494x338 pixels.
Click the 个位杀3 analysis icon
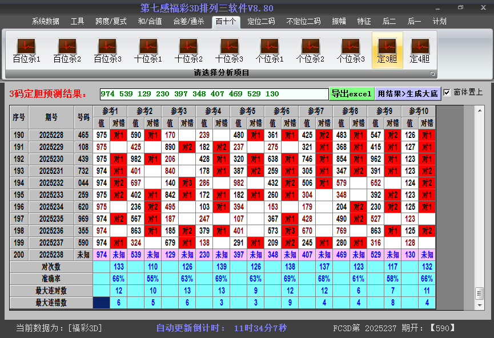click(351, 50)
